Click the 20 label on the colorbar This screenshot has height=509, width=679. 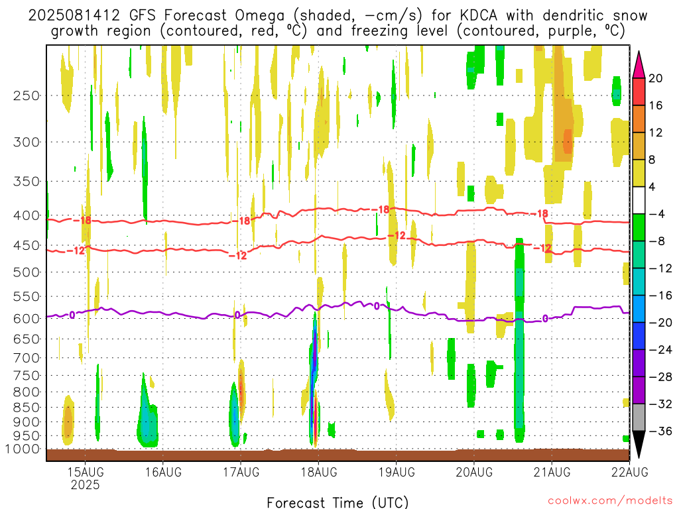pyautogui.click(x=656, y=78)
